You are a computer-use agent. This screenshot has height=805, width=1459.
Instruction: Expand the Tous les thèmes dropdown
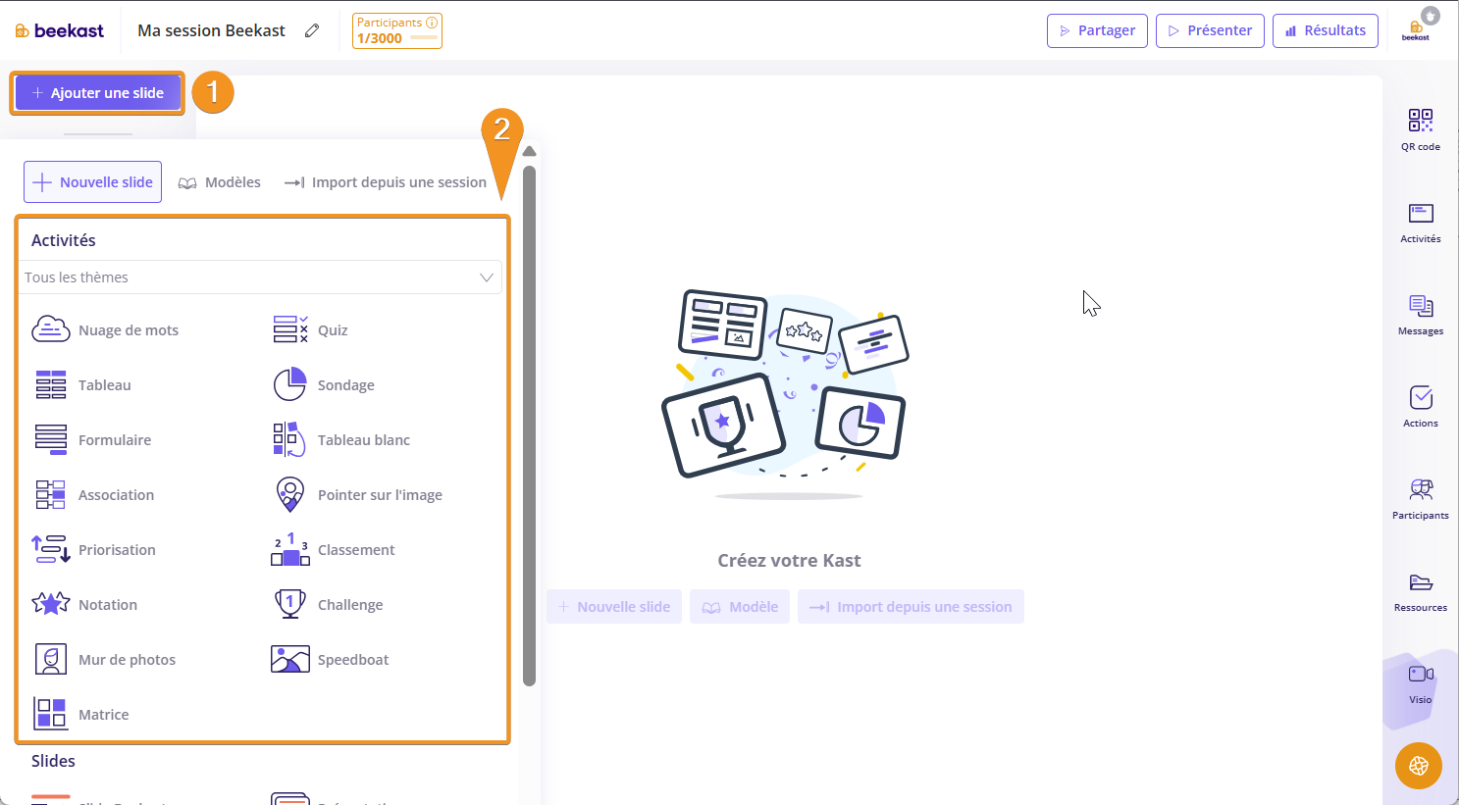pyautogui.click(x=260, y=277)
